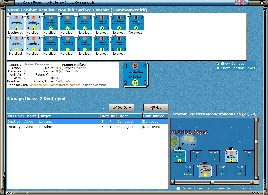Click the Effect column header

pos(129,116)
